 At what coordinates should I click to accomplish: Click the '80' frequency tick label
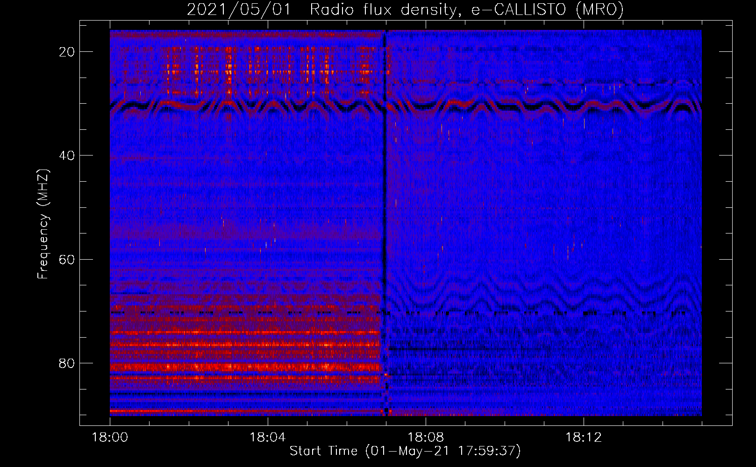coord(67,363)
